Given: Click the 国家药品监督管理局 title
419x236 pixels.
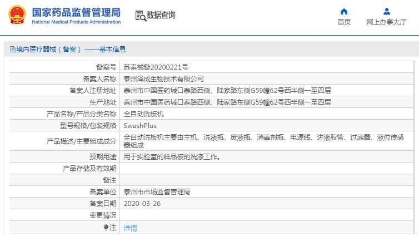Looking at the screenshot, I should [77, 13].
